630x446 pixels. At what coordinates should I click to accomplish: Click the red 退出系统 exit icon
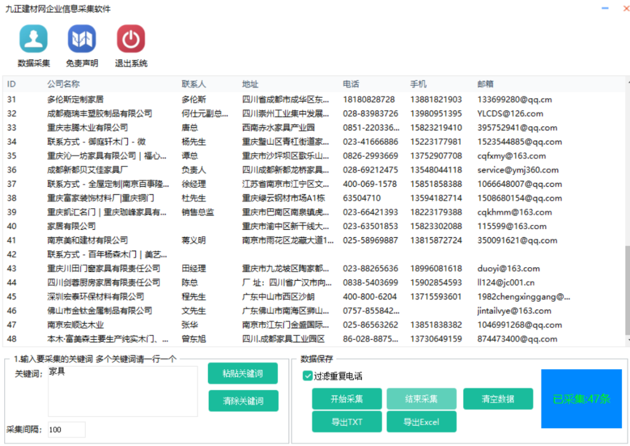130,39
